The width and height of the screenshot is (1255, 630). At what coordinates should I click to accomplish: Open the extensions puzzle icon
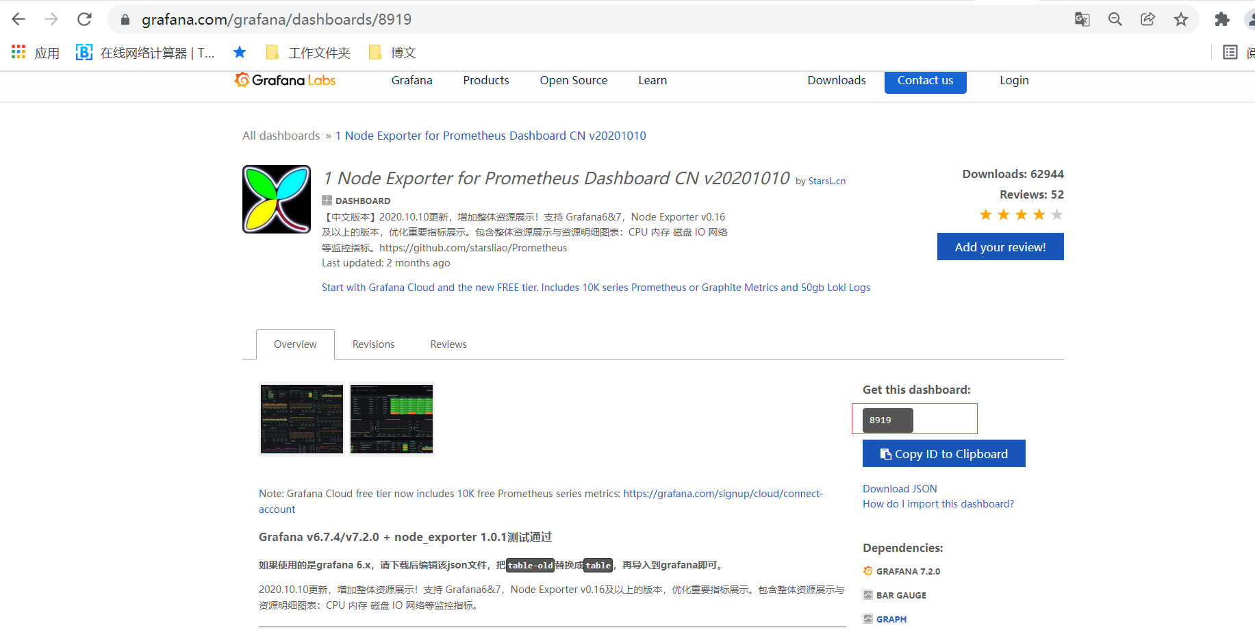tap(1222, 19)
